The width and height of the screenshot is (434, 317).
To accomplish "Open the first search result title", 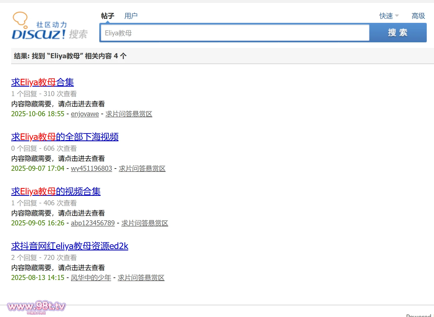I will pos(42,82).
